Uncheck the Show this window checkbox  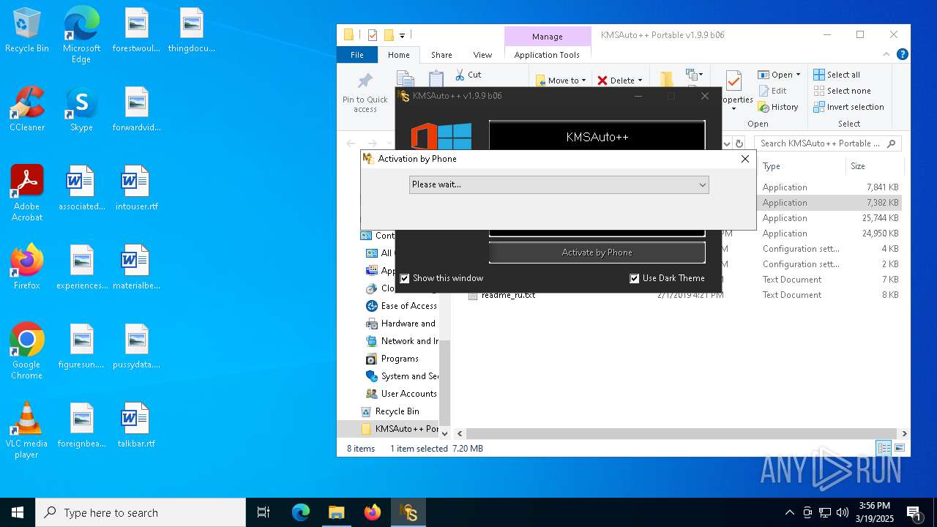pyautogui.click(x=405, y=278)
